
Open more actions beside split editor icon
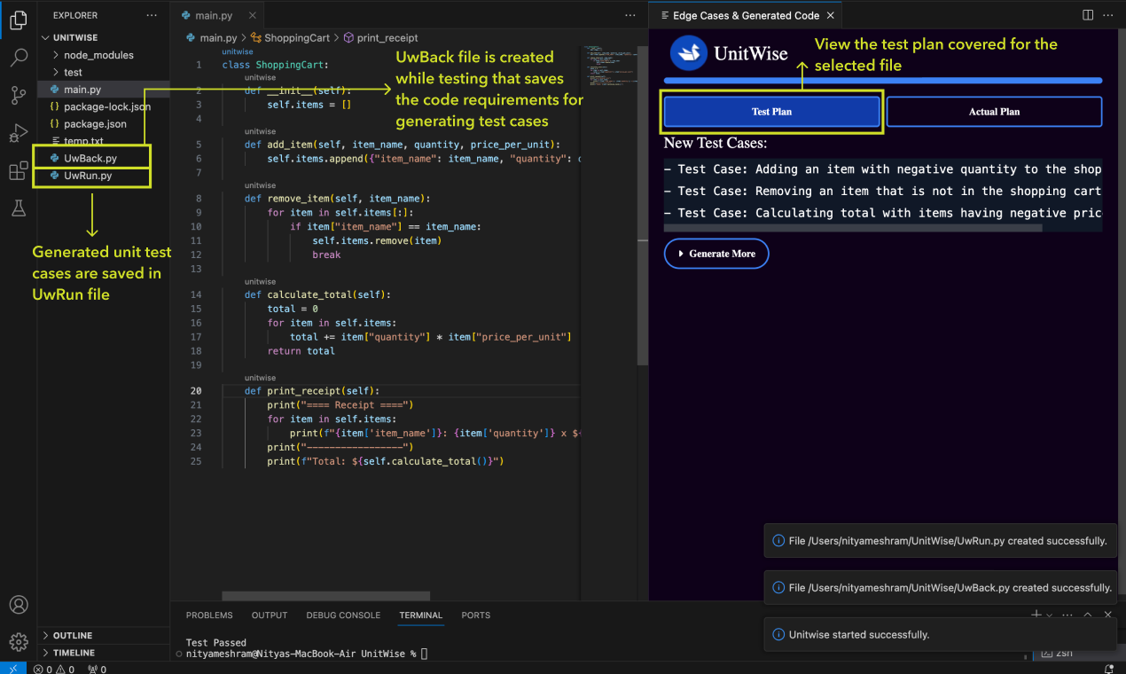(1108, 15)
